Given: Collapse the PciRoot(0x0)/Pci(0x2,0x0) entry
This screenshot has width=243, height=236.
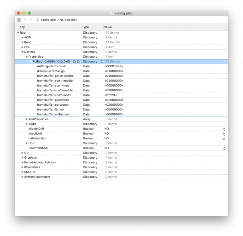Looking at the screenshot, I should point(31,62).
